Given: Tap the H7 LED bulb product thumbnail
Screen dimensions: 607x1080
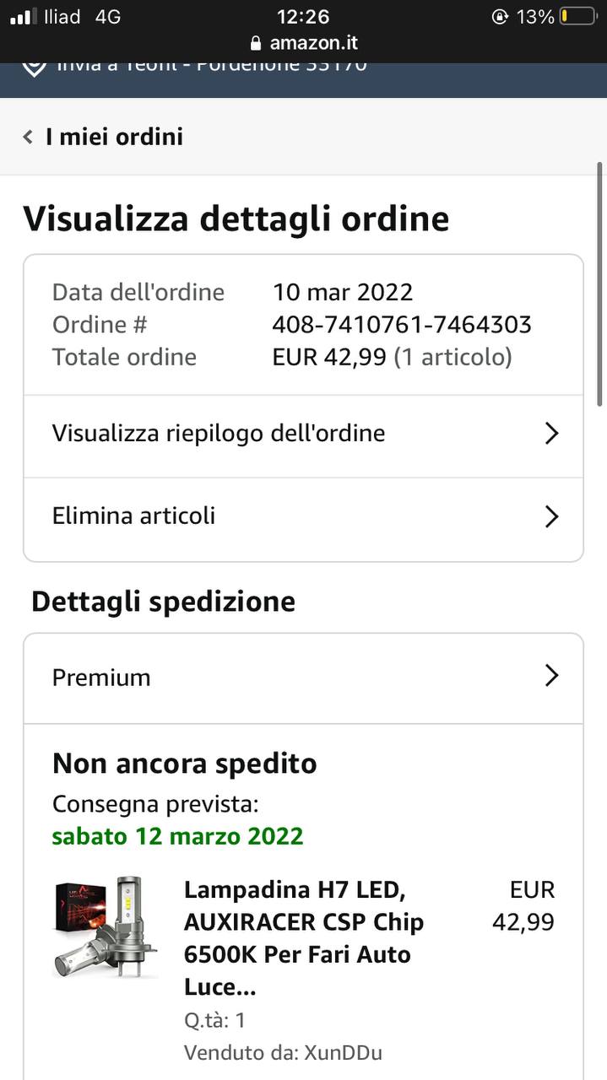Looking at the screenshot, I should pos(106,928).
